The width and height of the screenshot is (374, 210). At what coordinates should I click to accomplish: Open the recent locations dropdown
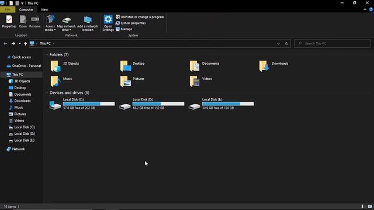tap(20, 44)
